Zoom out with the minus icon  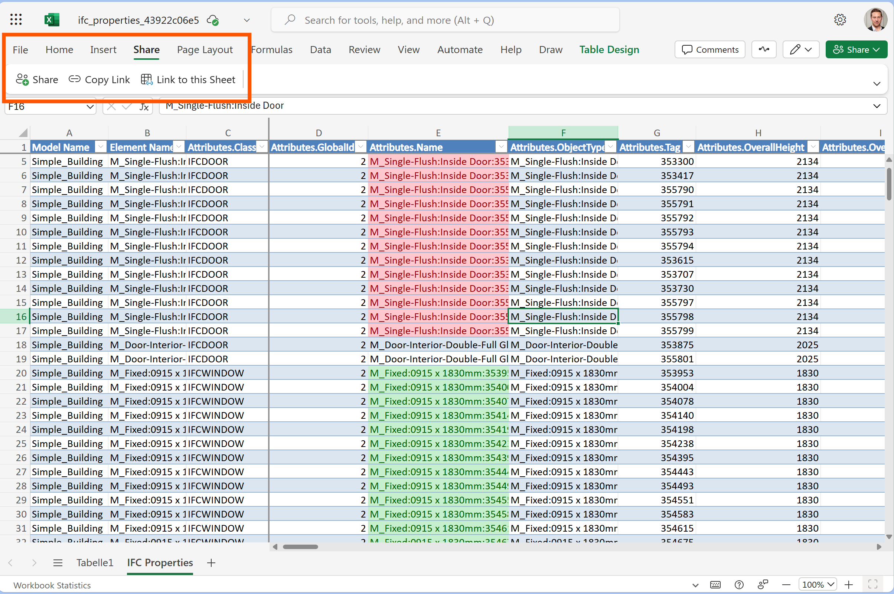[786, 584]
